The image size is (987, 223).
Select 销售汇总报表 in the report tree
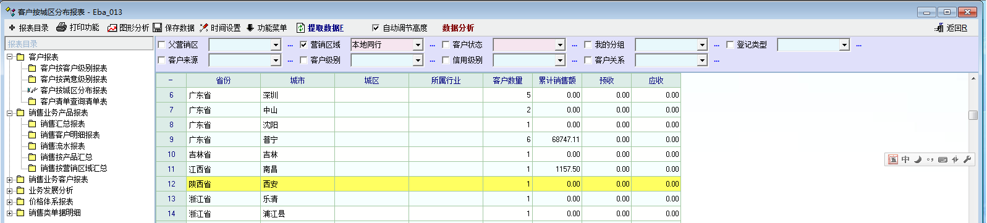pyautogui.click(x=62, y=124)
